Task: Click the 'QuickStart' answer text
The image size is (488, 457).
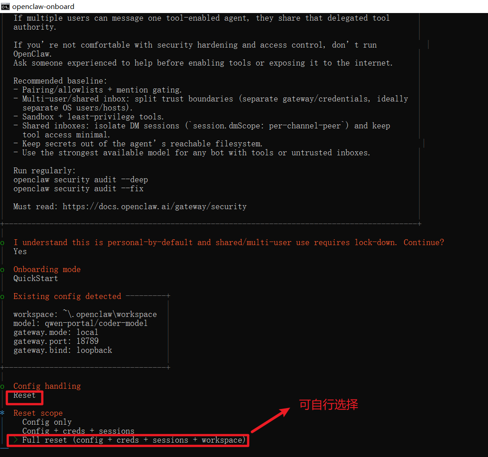Action: click(x=36, y=278)
